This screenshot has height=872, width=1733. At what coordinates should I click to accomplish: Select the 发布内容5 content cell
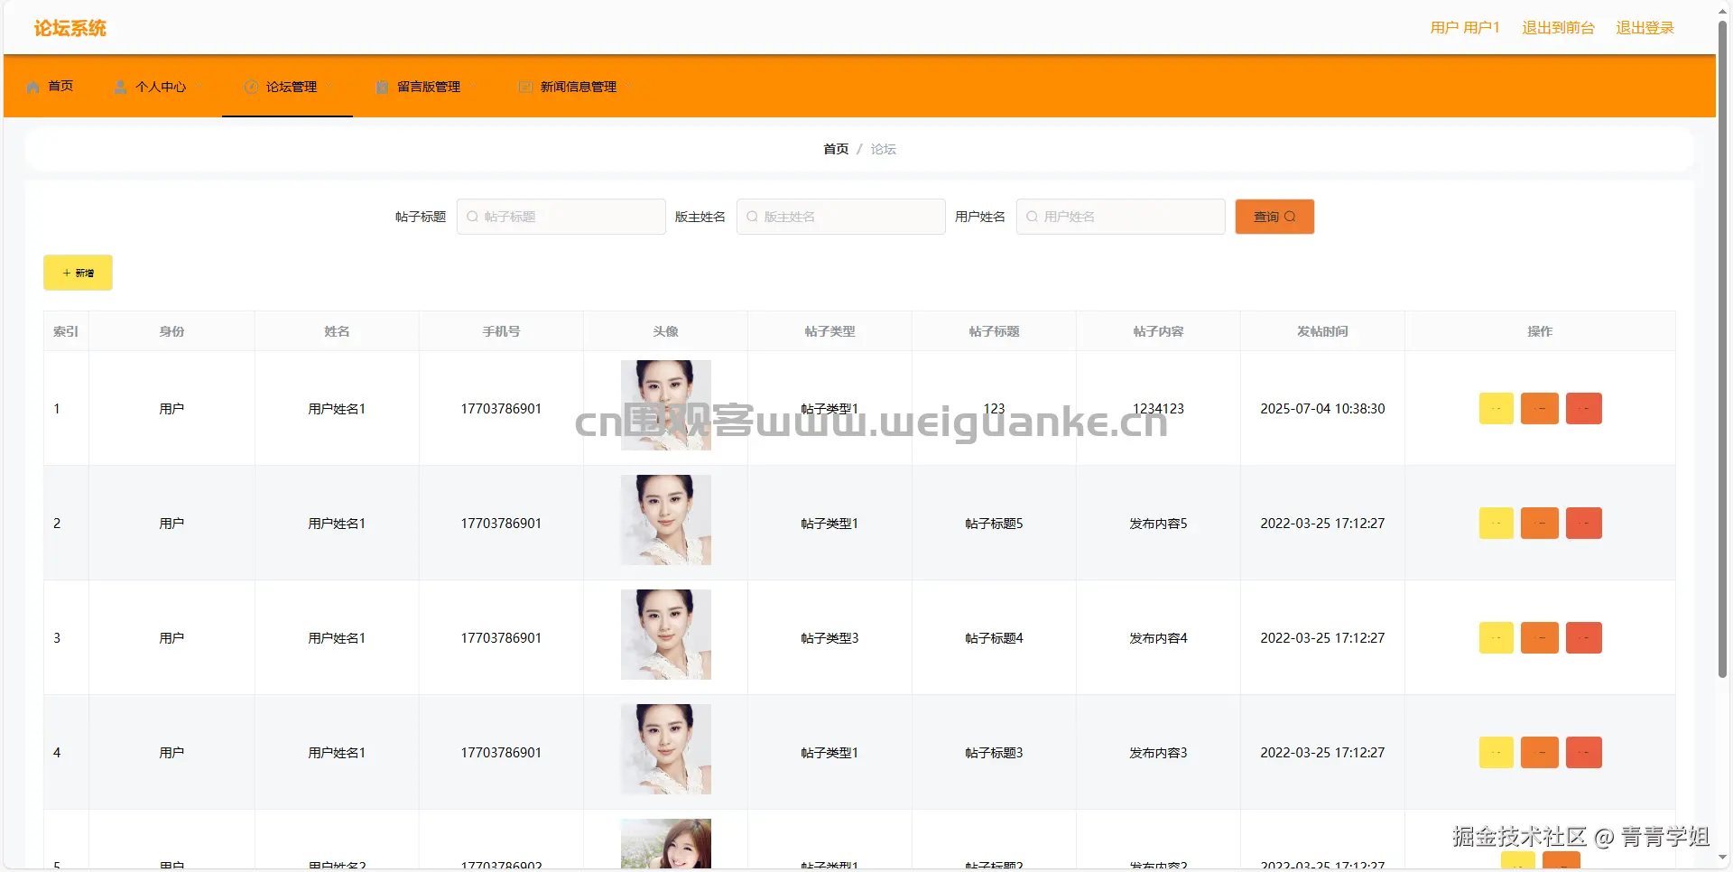click(1158, 524)
